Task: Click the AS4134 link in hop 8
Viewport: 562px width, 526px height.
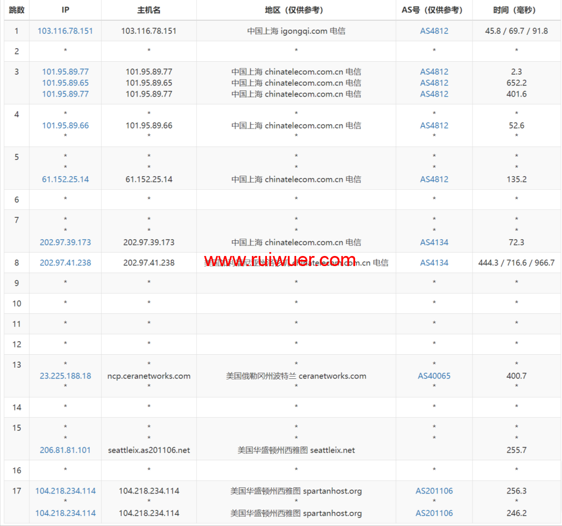Action: (x=434, y=262)
